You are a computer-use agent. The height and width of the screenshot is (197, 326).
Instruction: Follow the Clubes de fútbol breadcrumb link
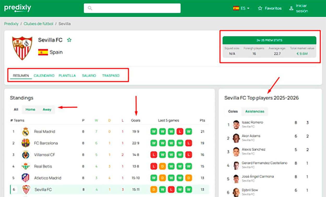pyautogui.click(x=38, y=24)
